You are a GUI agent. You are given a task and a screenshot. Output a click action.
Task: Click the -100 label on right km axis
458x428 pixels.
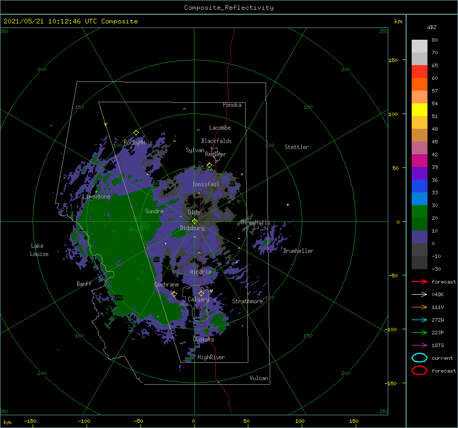click(390, 329)
